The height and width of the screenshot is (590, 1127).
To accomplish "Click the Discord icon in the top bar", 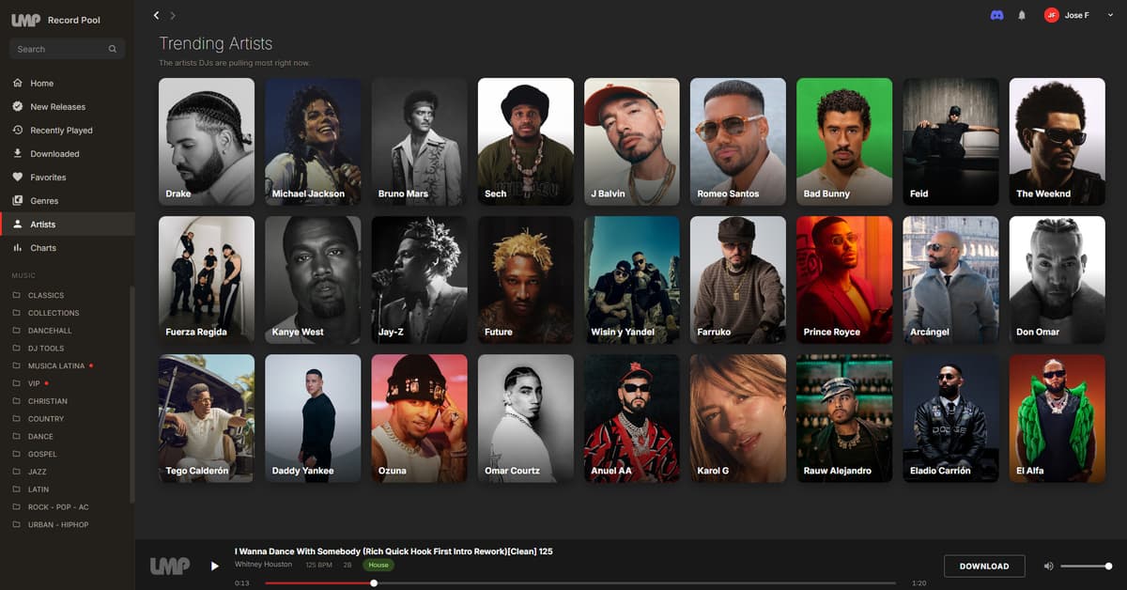I will pyautogui.click(x=996, y=15).
